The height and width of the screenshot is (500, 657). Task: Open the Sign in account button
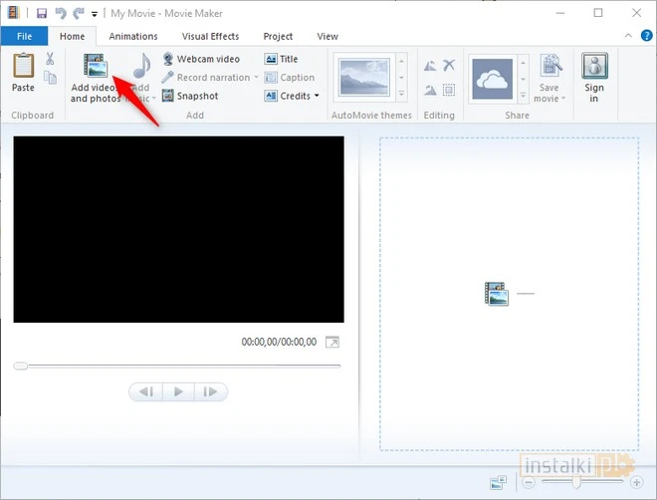tap(594, 78)
